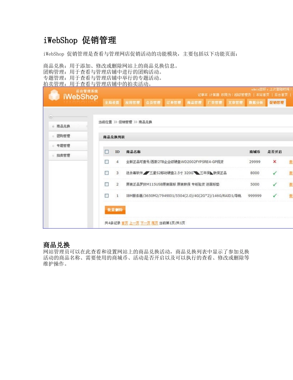
Task: Switch to the 订单管理 tab
Action: point(174,103)
